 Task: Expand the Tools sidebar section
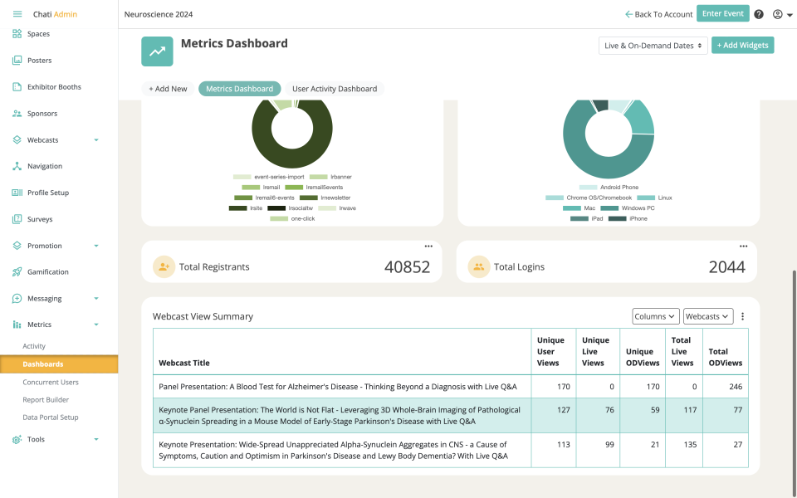pyautogui.click(x=96, y=440)
